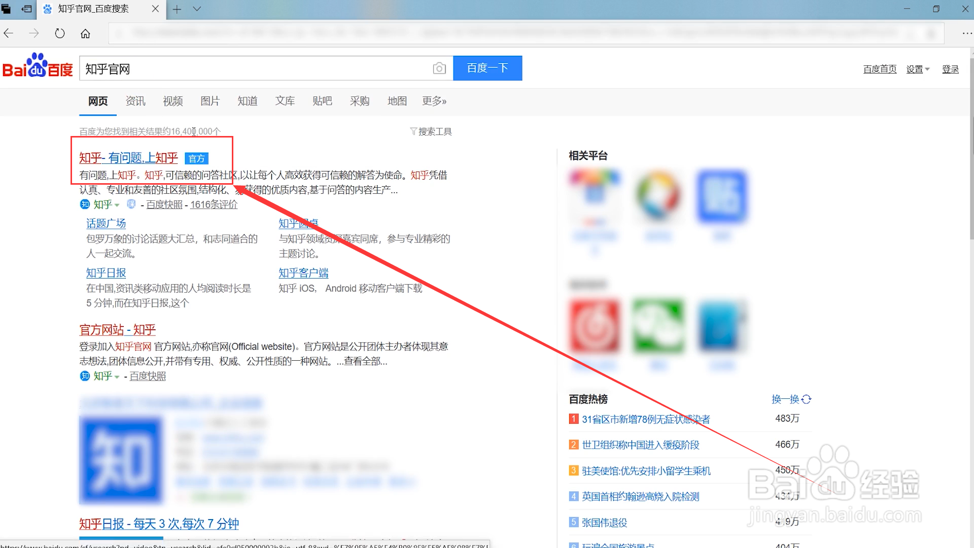The height and width of the screenshot is (548, 974).
Task: Open hot item 驻美使馆:优先安排小留学生乘机
Action: pyautogui.click(x=646, y=471)
